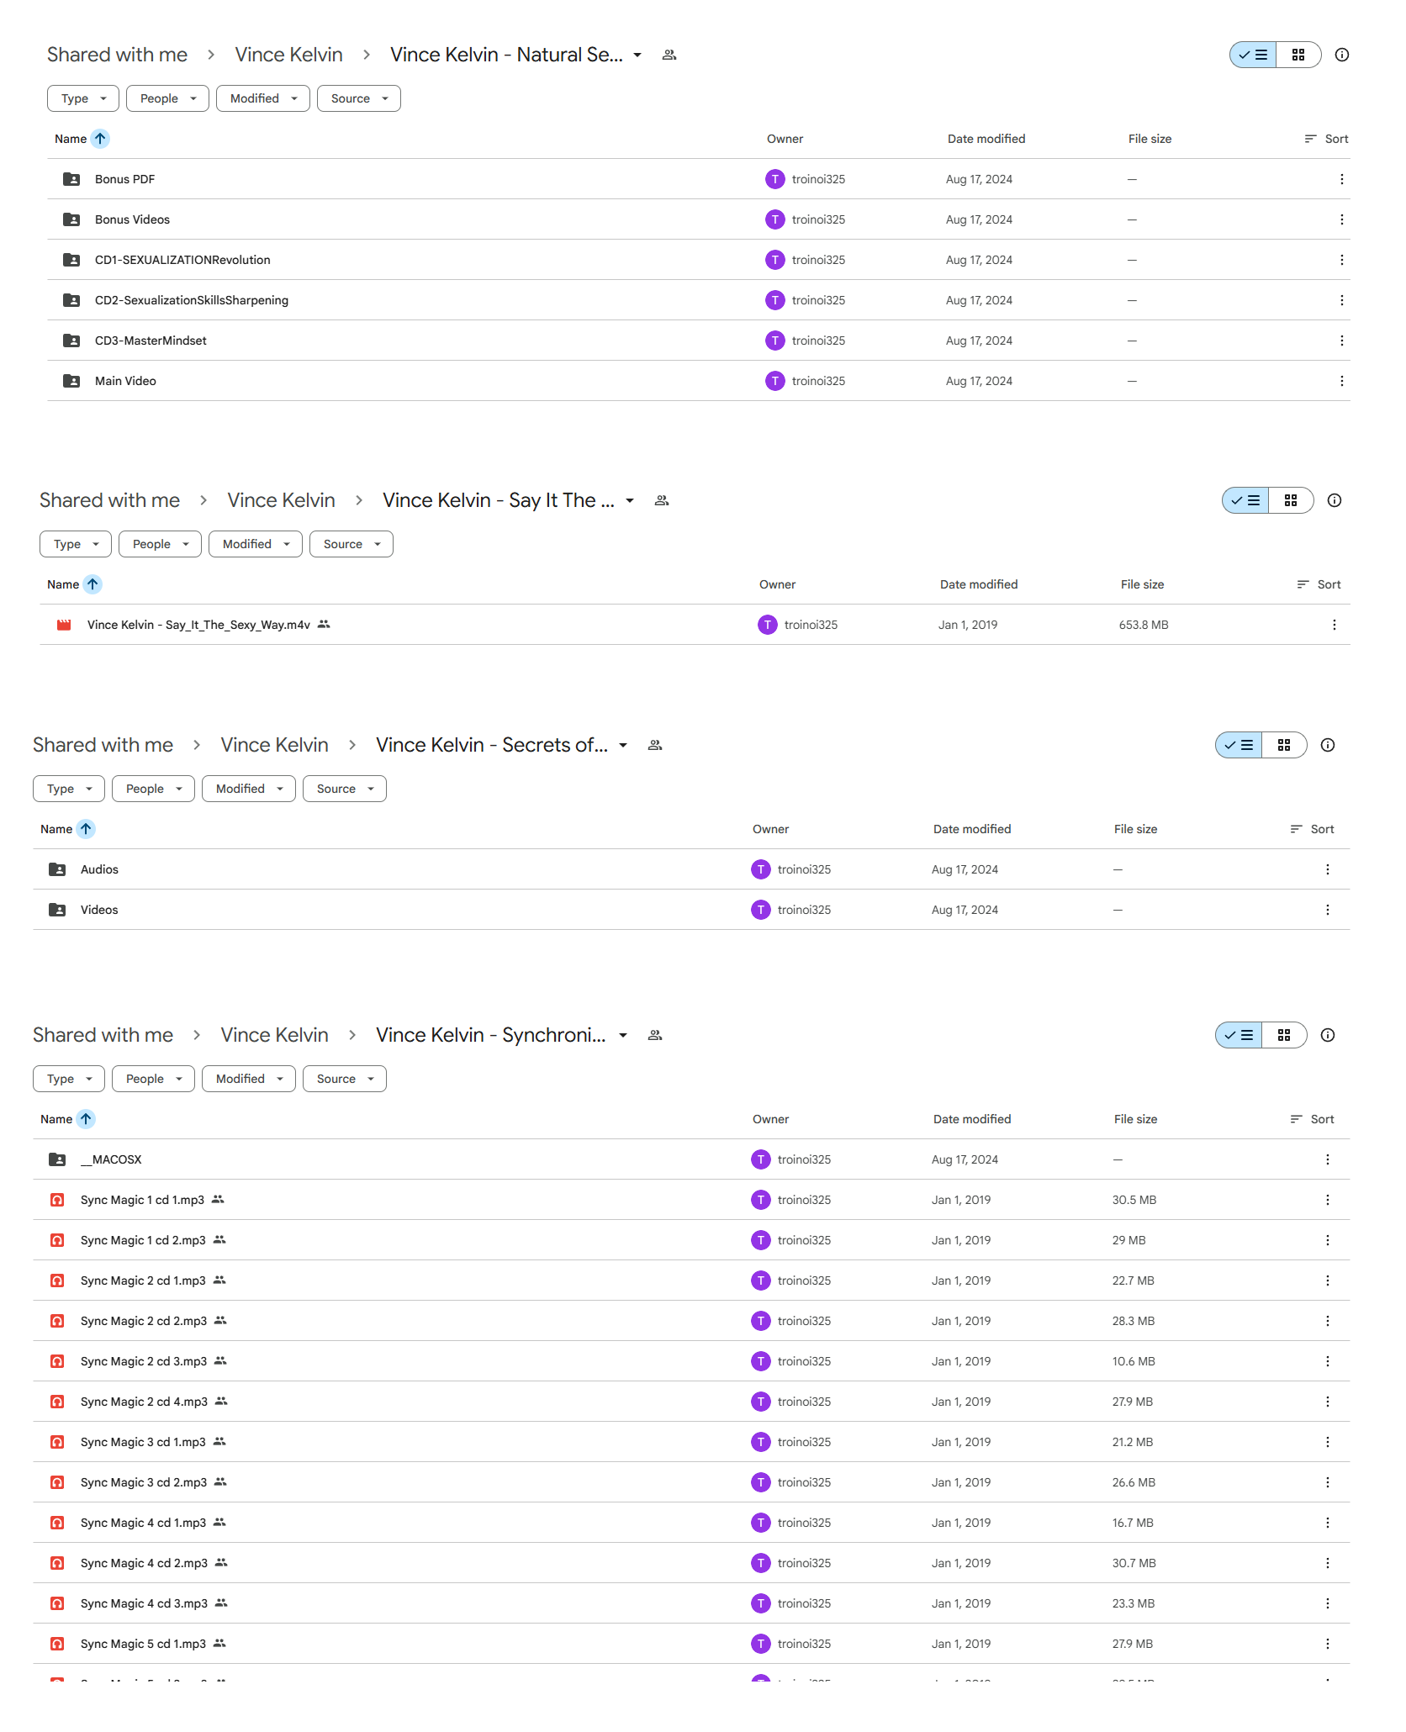
Task: Go to Vince Kelvin breadcrumb in Secrets of panel
Action: click(x=274, y=745)
